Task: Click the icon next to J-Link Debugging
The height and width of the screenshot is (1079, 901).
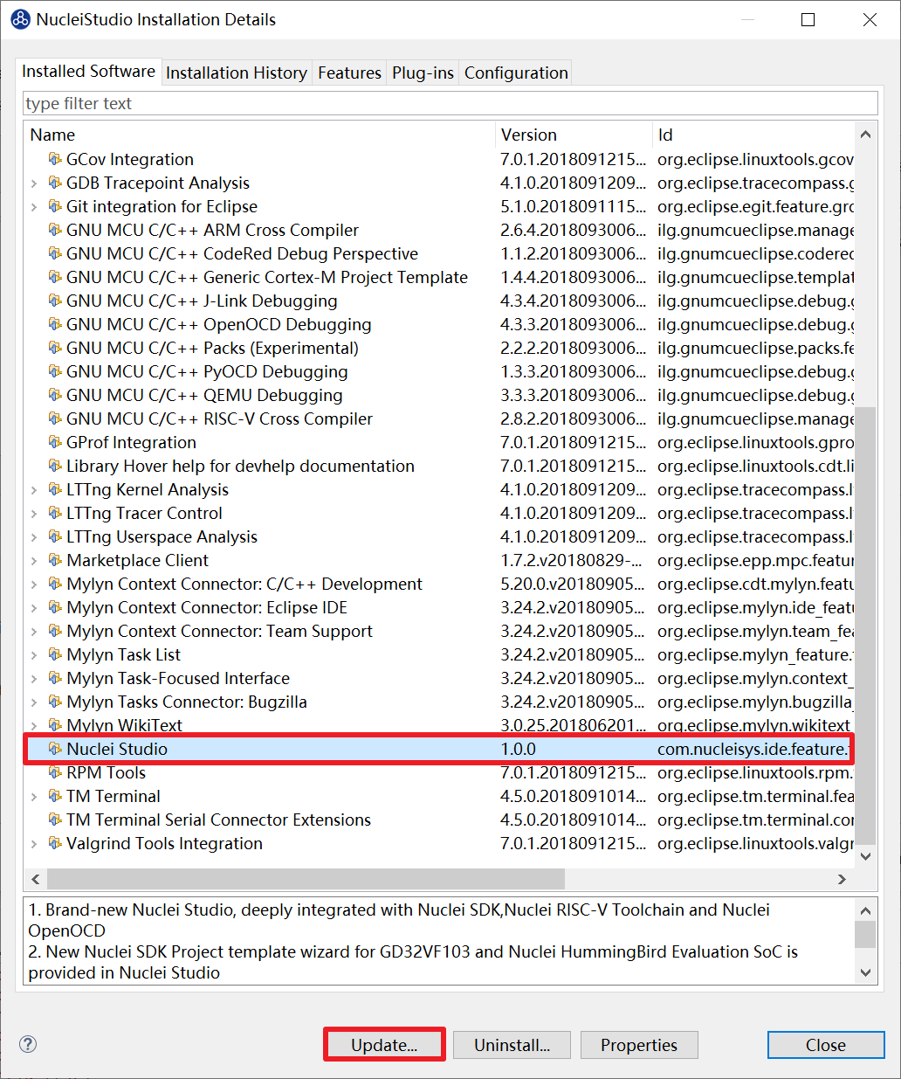Action: pyautogui.click(x=55, y=301)
